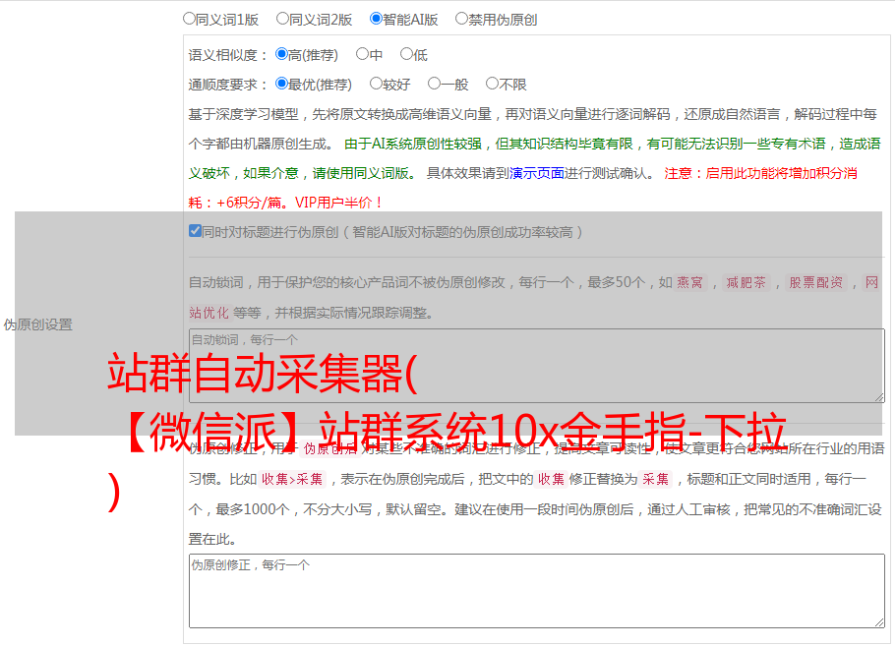
Task: Click the 燕窝 example keyword
Action: (x=689, y=282)
